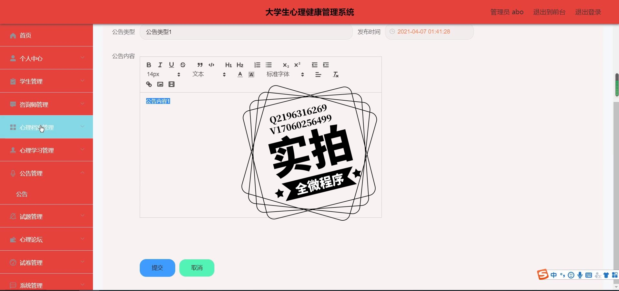Screen dimensions: 619x291
Task: Open the text background color picker
Action: point(251,75)
